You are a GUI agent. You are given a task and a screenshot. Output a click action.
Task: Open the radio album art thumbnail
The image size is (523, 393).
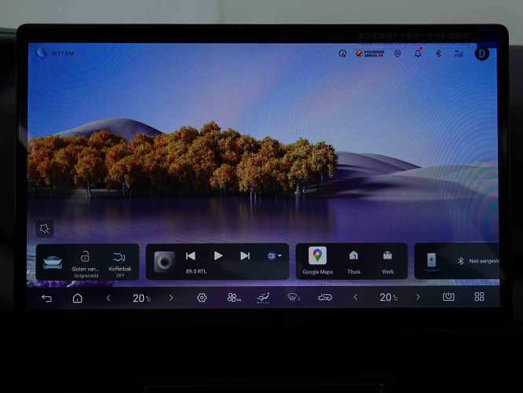click(x=164, y=262)
